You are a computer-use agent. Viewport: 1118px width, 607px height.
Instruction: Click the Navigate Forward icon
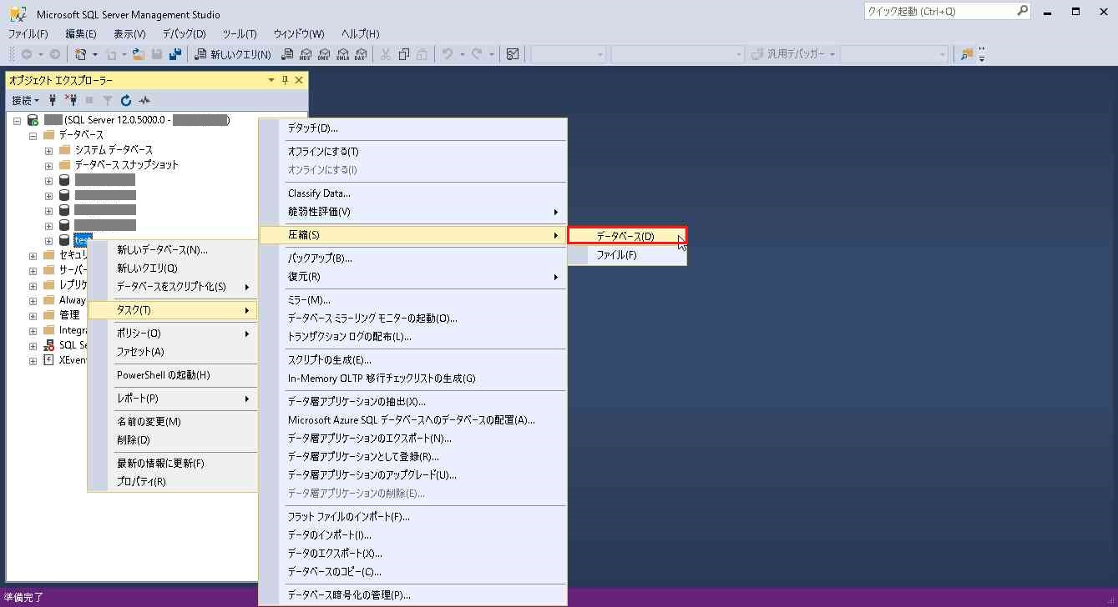(55, 54)
